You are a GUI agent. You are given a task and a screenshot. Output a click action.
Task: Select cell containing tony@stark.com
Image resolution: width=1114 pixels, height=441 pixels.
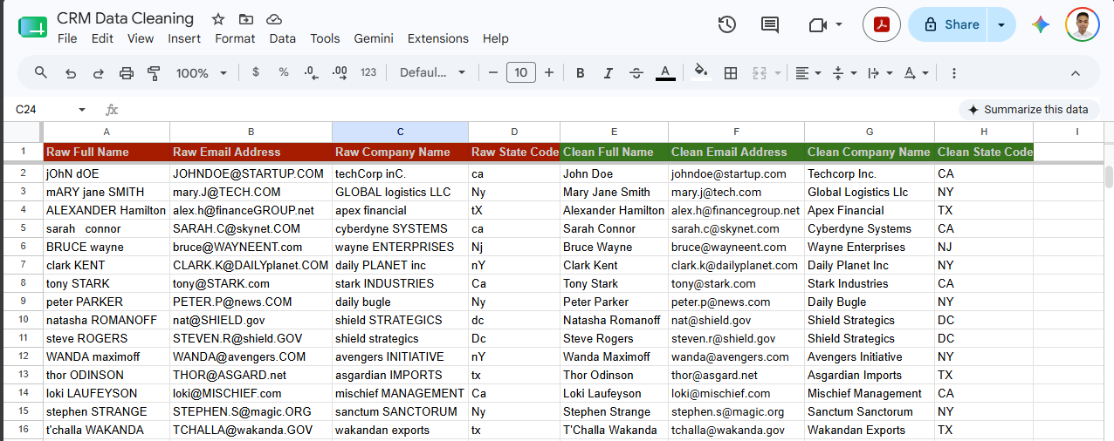click(x=736, y=284)
